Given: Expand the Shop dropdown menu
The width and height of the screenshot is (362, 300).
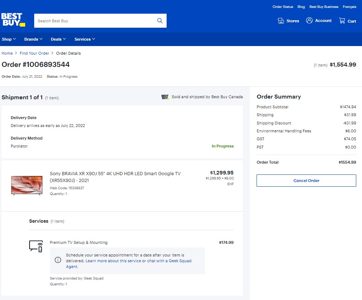Looking at the screenshot, I should [x=9, y=39].
